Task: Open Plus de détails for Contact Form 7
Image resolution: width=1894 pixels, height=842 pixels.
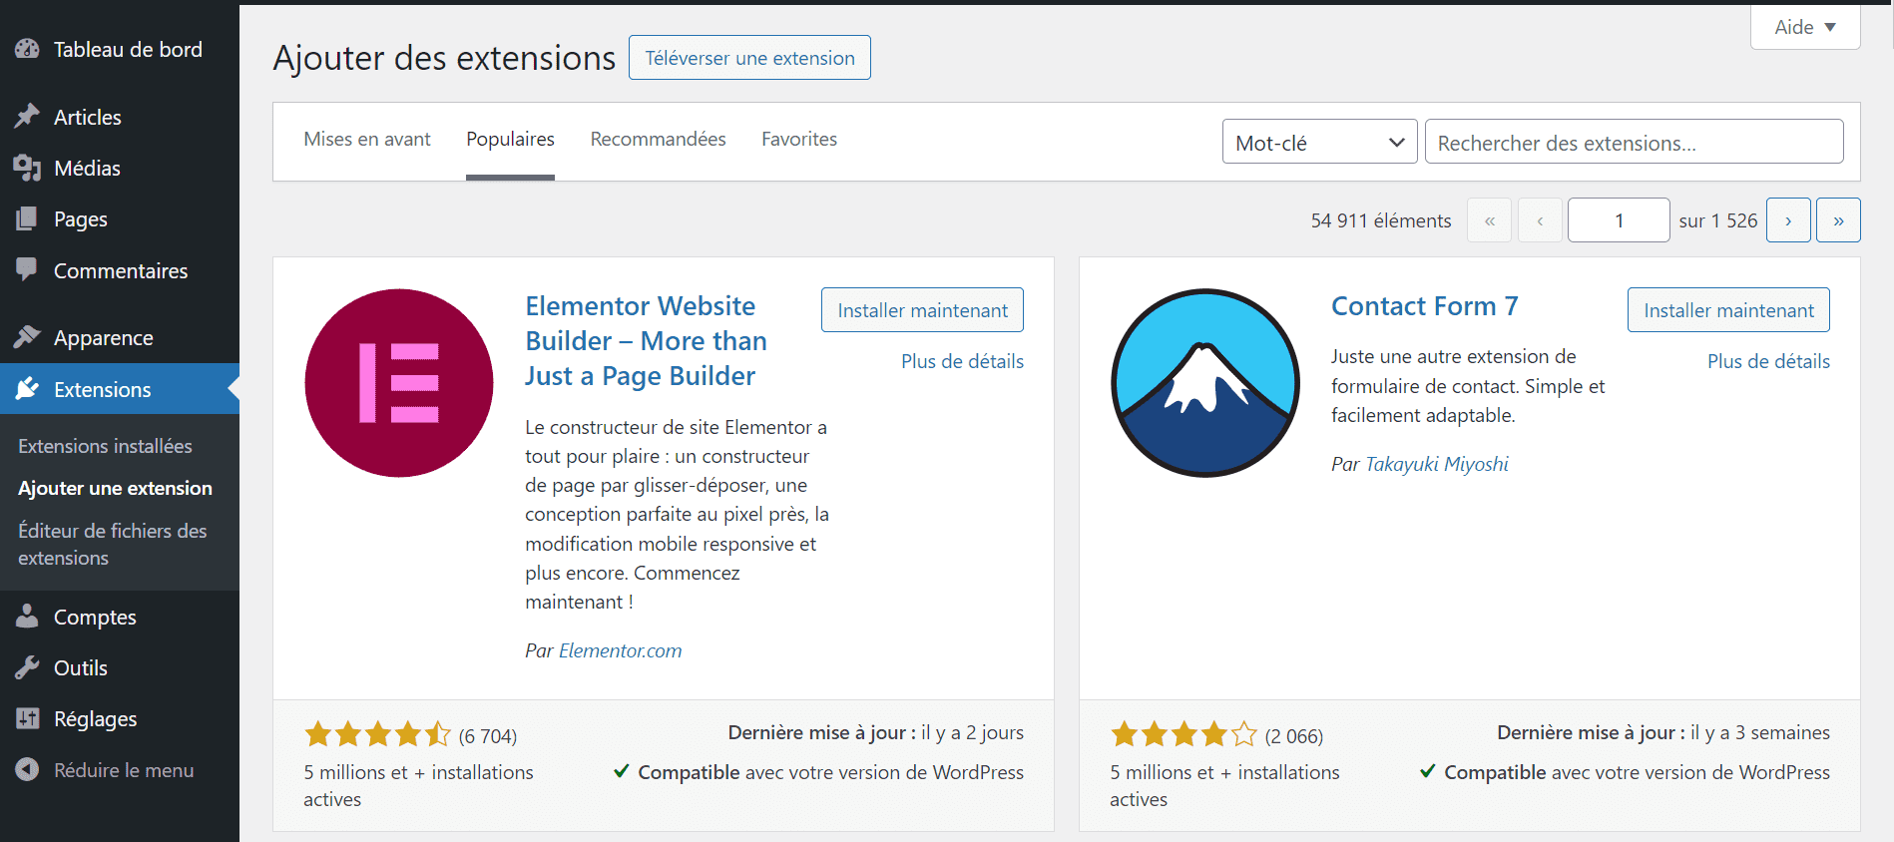Action: click(1768, 361)
